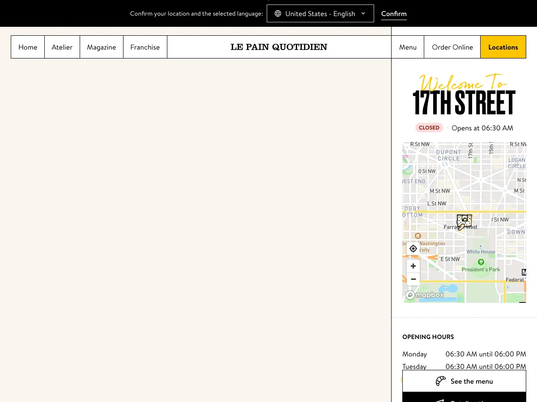Click the President's Park marker on map

(481, 262)
